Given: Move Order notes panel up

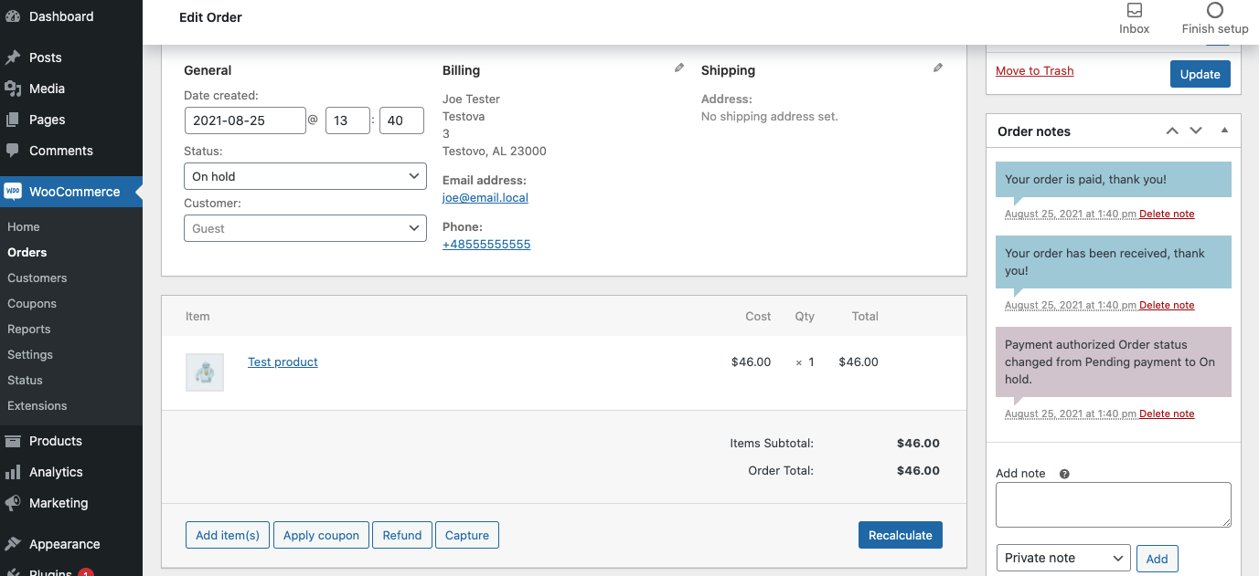Looking at the screenshot, I should [x=1172, y=131].
